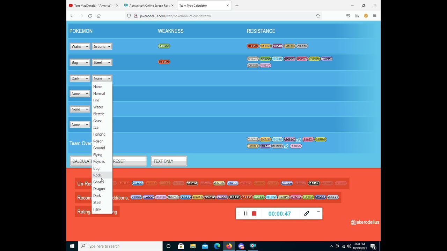The height and width of the screenshot is (251, 447).
Task: Collapse the open None dropdown beside Dark
Action: 102,78
